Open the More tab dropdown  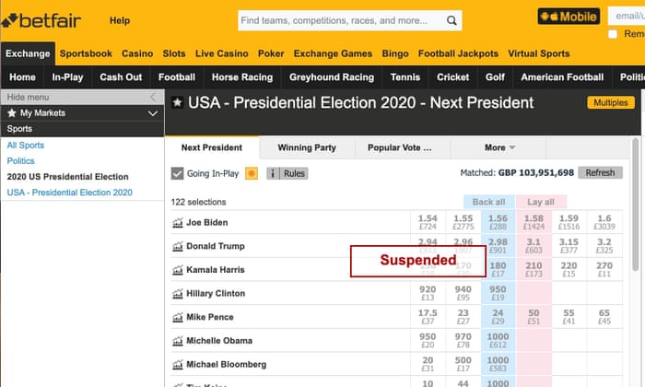(x=499, y=147)
